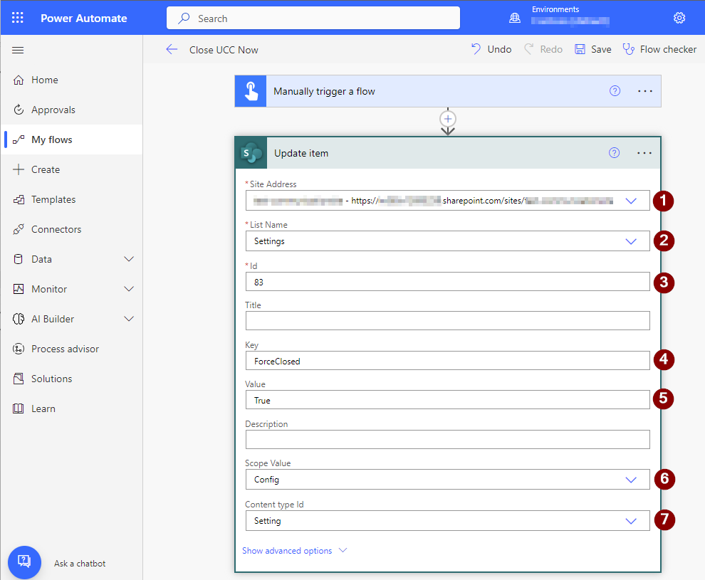Image resolution: width=705 pixels, height=580 pixels.
Task: Click the AI Builder brain icon
Action: (x=19, y=319)
